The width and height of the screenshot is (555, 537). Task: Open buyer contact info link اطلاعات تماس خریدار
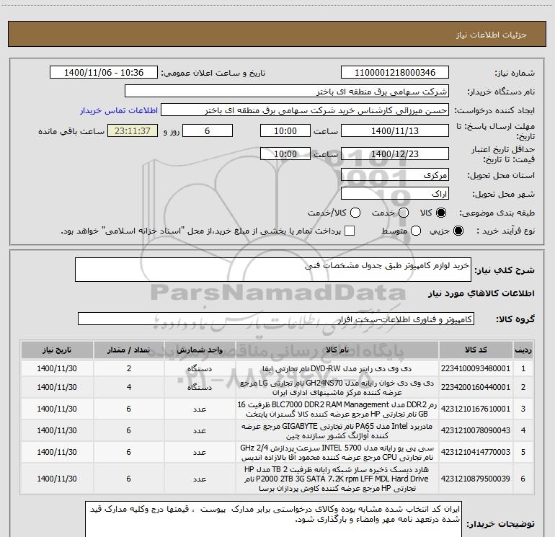[x=119, y=110]
